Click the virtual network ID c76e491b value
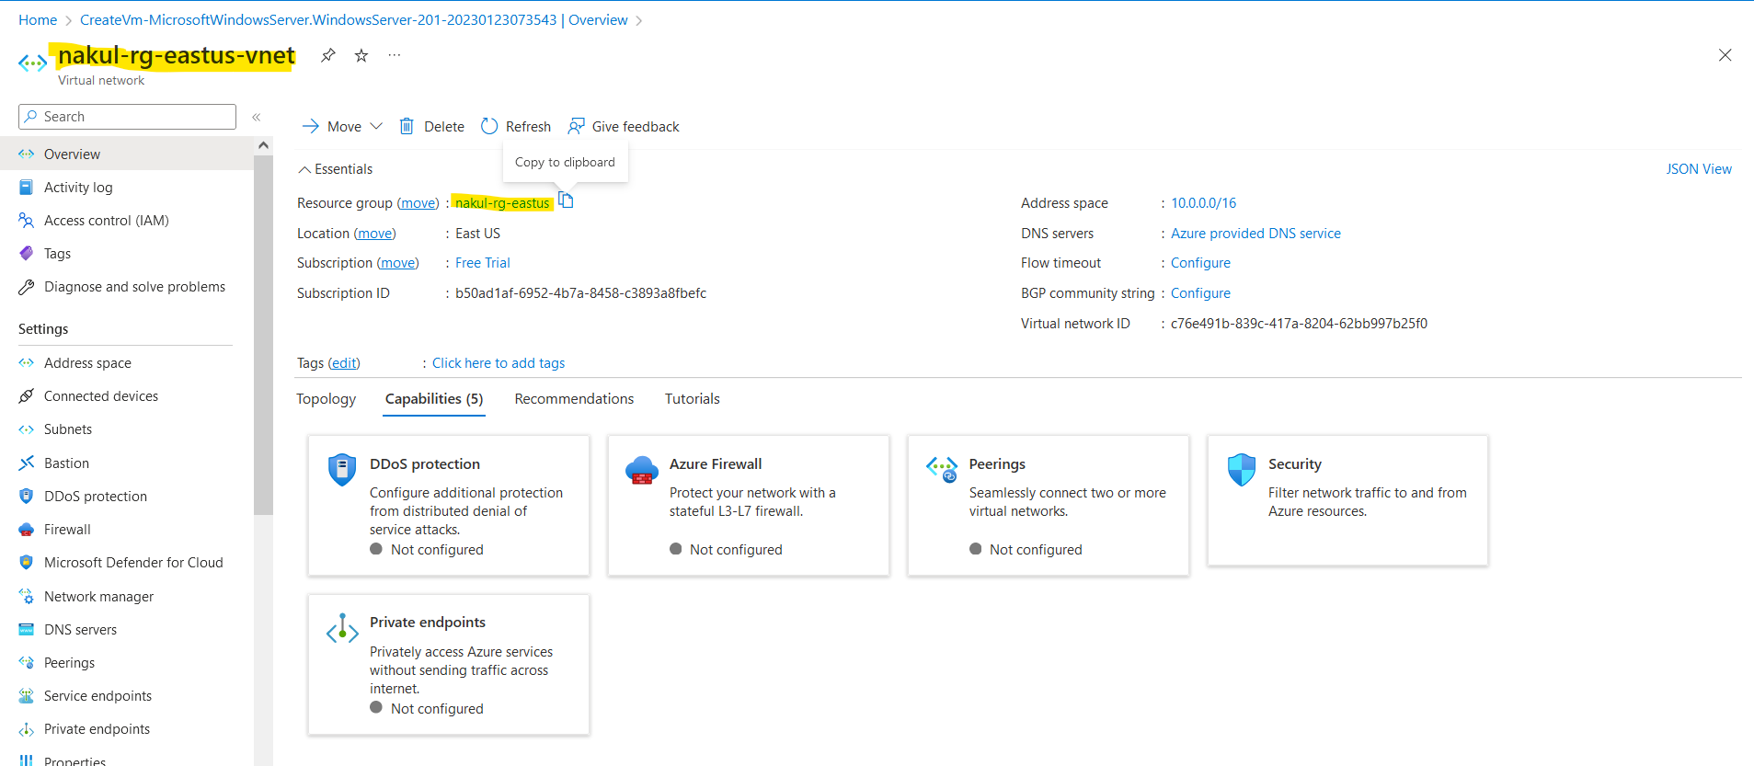 click(1299, 324)
